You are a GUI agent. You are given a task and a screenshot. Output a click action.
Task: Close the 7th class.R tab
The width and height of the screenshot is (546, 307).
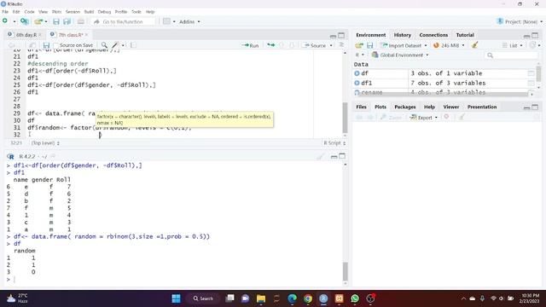point(86,35)
